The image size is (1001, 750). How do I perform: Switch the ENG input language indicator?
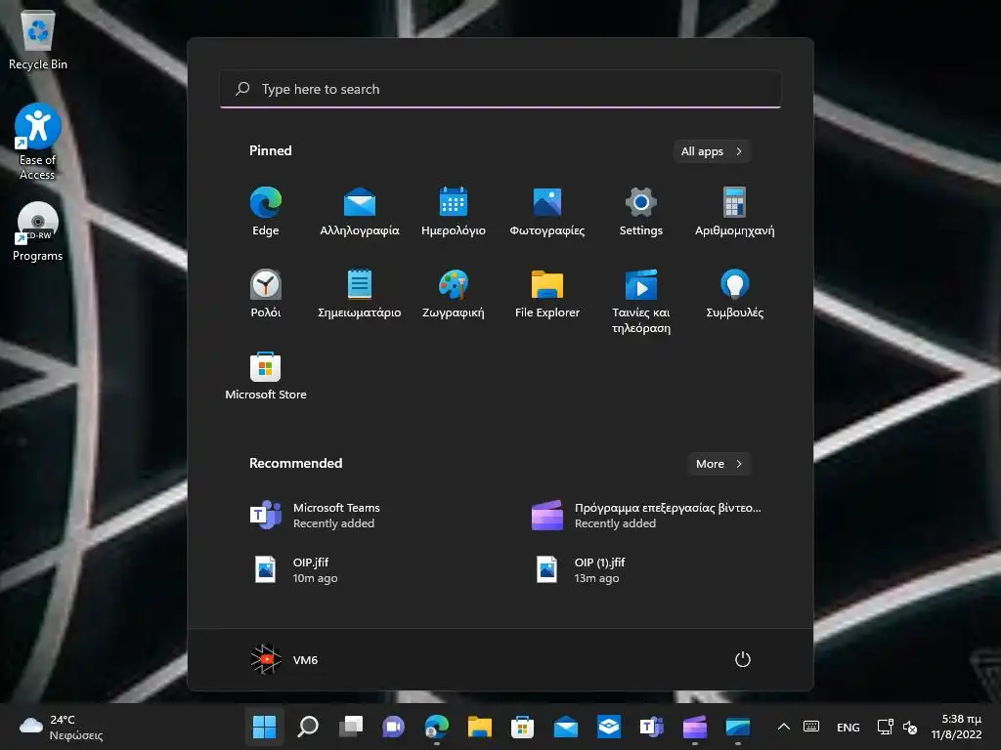click(848, 727)
